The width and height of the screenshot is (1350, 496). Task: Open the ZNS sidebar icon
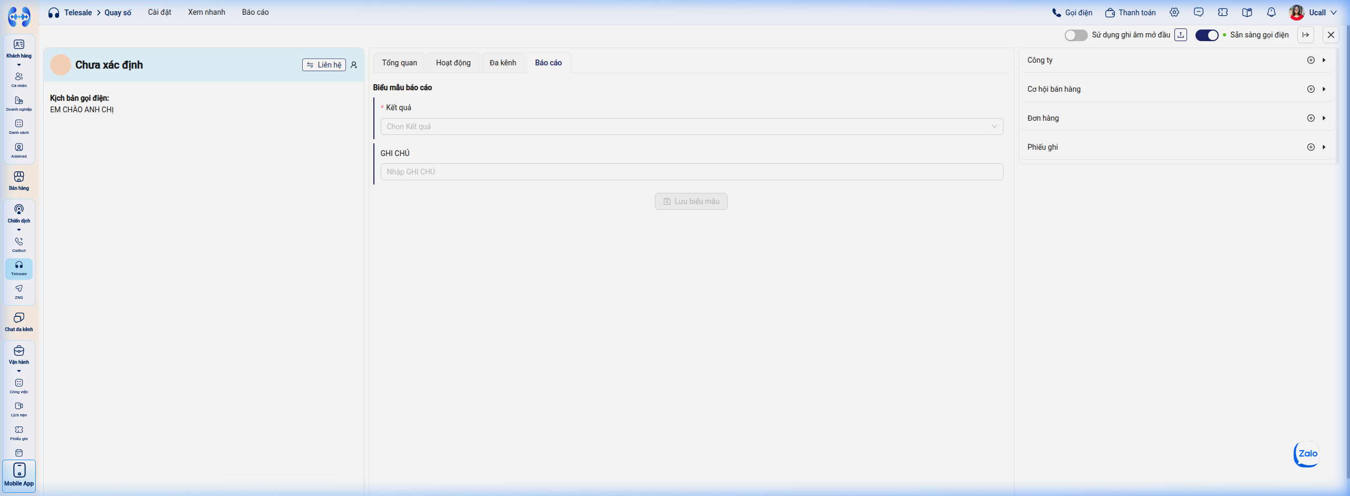point(19,291)
